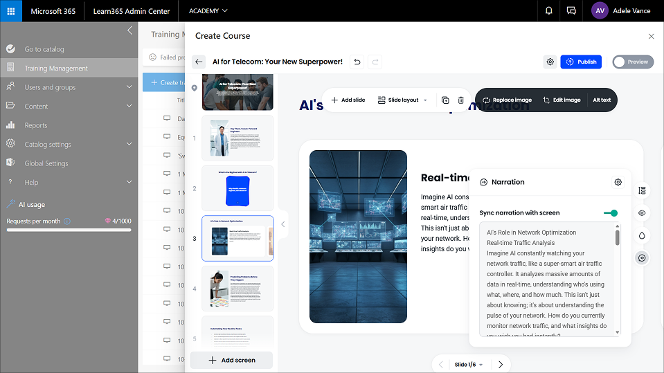
Task: Click the duplicate slide icon
Action: 445,100
